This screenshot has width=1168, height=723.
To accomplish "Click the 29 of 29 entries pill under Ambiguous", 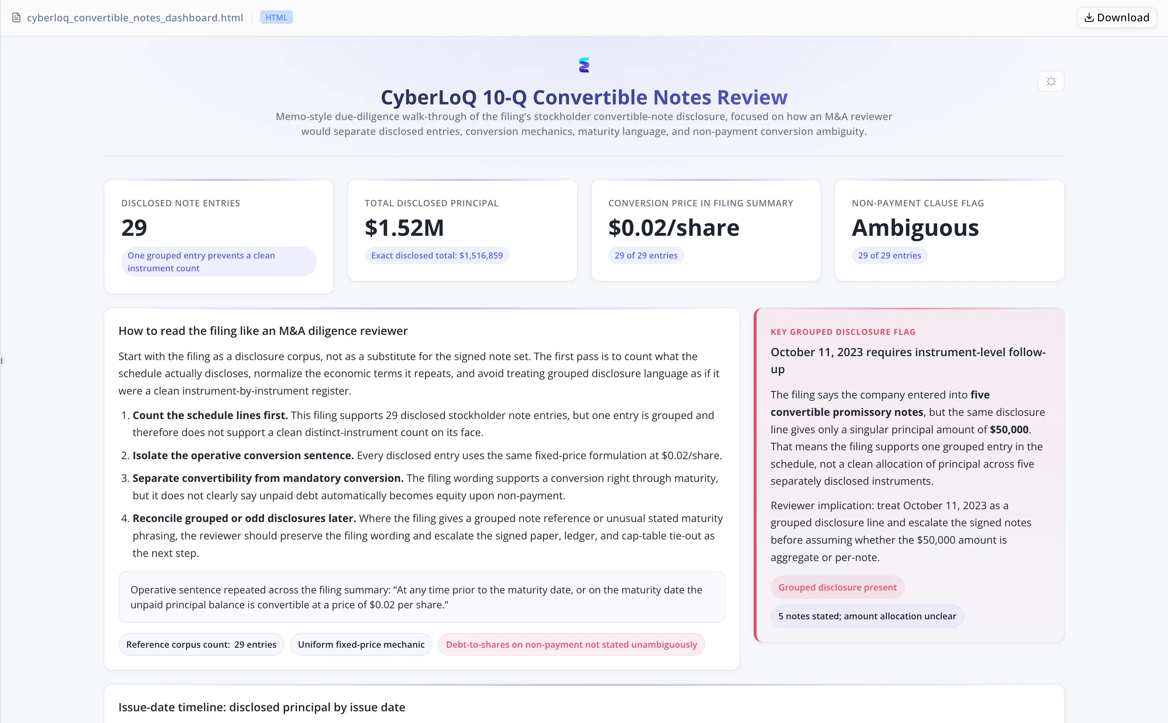I will pyautogui.click(x=889, y=255).
